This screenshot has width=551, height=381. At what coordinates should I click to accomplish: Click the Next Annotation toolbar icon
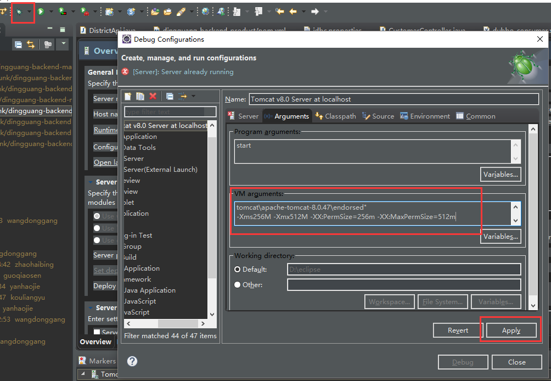(237, 12)
